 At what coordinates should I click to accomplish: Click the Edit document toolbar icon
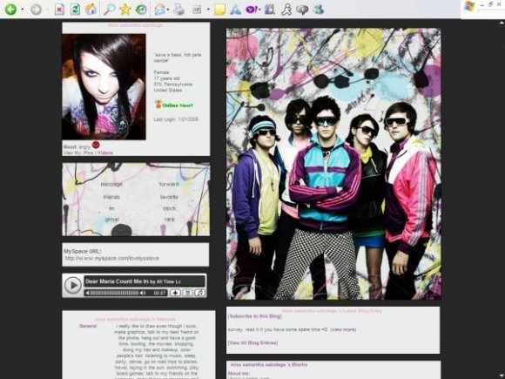pyautogui.click(x=197, y=10)
